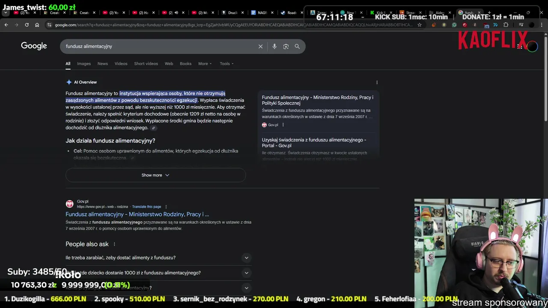This screenshot has height=308, width=548.
Task: Switch to Short videos results
Action: tap(146, 64)
